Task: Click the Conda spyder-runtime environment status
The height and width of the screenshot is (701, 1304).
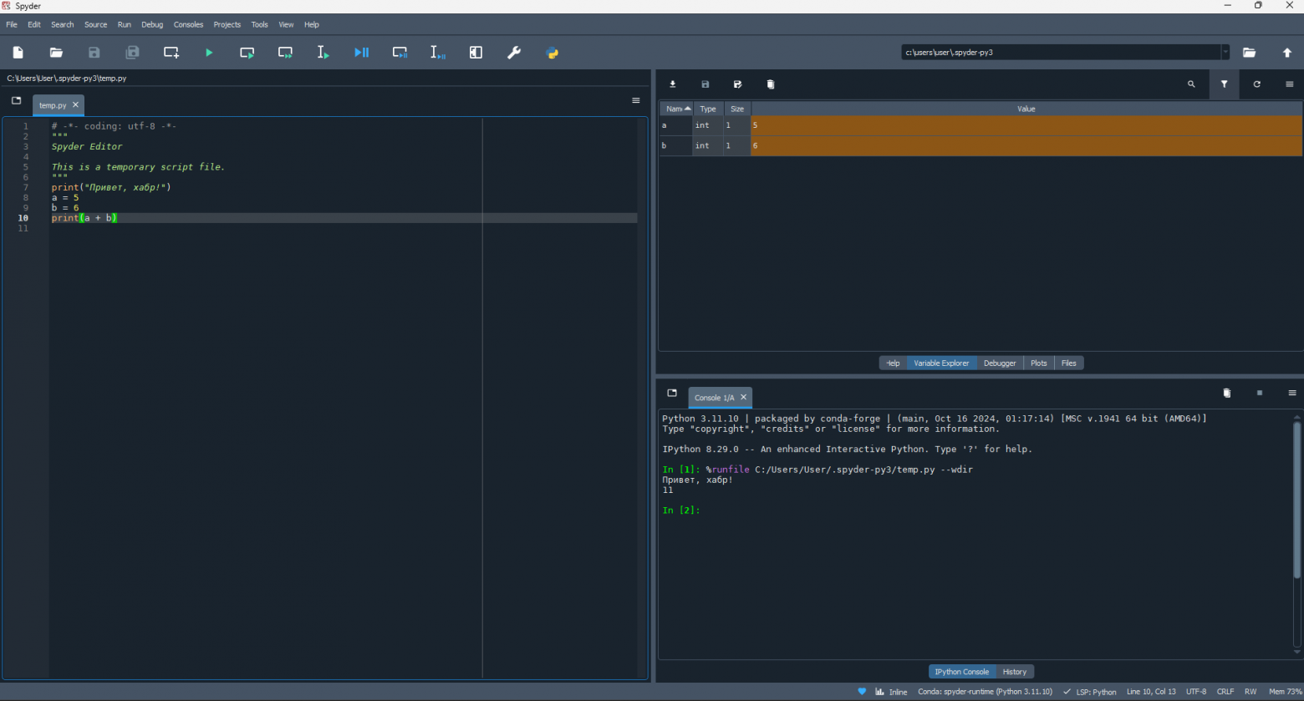Action: click(985, 692)
